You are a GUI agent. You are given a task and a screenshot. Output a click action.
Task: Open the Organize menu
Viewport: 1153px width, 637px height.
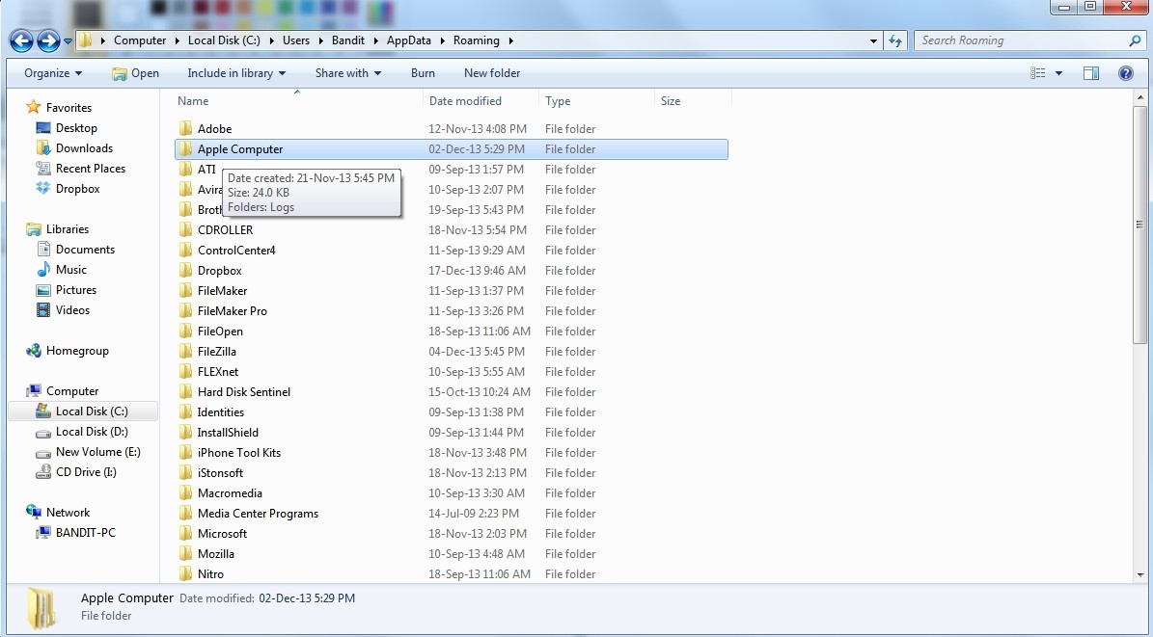pos(53,72)
